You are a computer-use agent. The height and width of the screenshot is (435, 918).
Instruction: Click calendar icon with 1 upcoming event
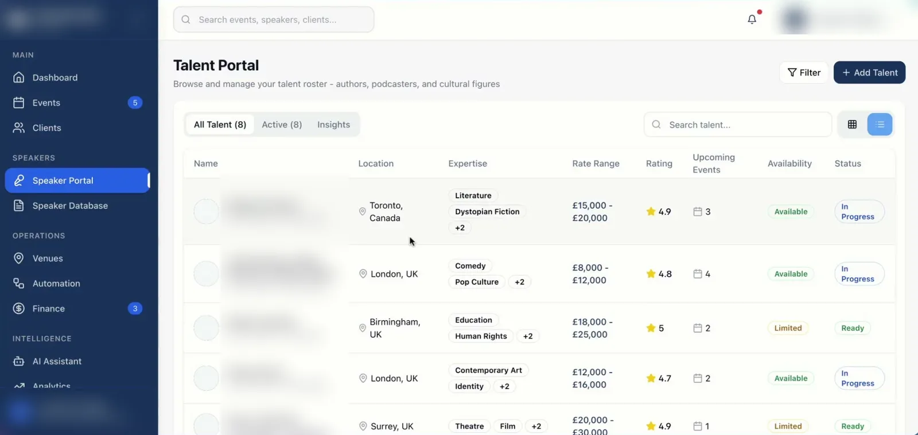698,426
